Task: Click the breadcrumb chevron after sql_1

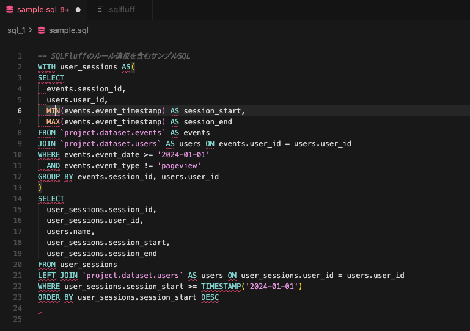Action: point(31,30)
